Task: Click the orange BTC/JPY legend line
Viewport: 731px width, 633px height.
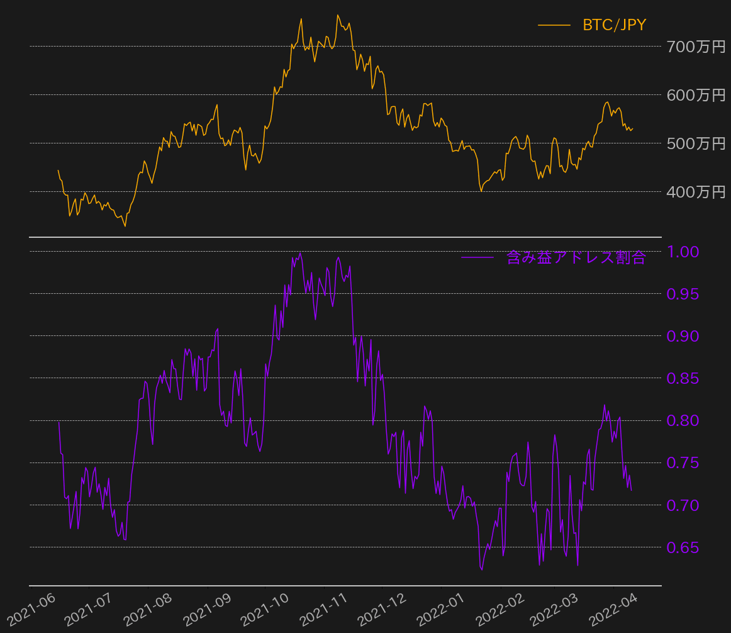Action: tap(554, 25)
